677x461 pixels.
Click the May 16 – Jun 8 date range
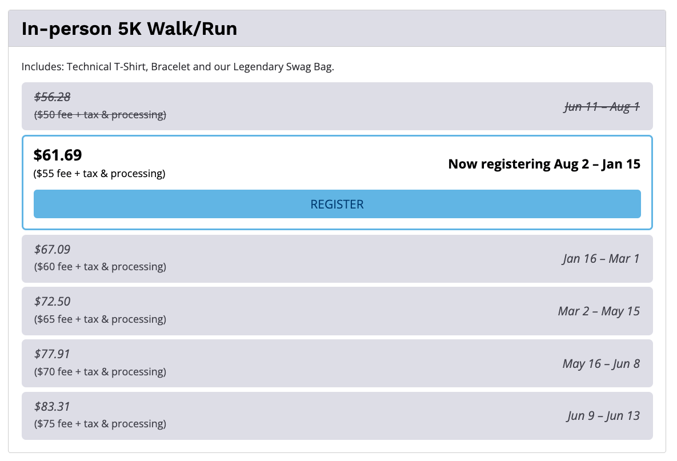click(601, 364)
